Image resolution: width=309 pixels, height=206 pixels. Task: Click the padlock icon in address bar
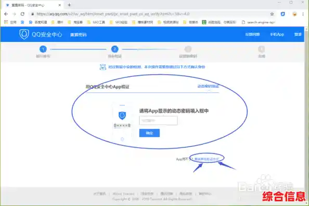pos(33,14)
